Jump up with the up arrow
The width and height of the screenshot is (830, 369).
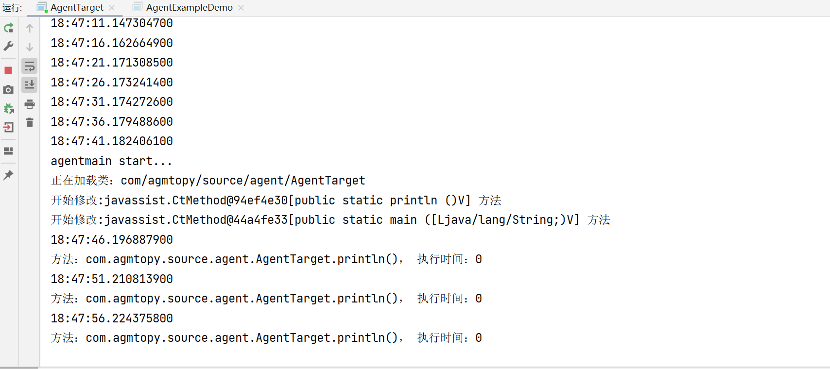point(30,28)
